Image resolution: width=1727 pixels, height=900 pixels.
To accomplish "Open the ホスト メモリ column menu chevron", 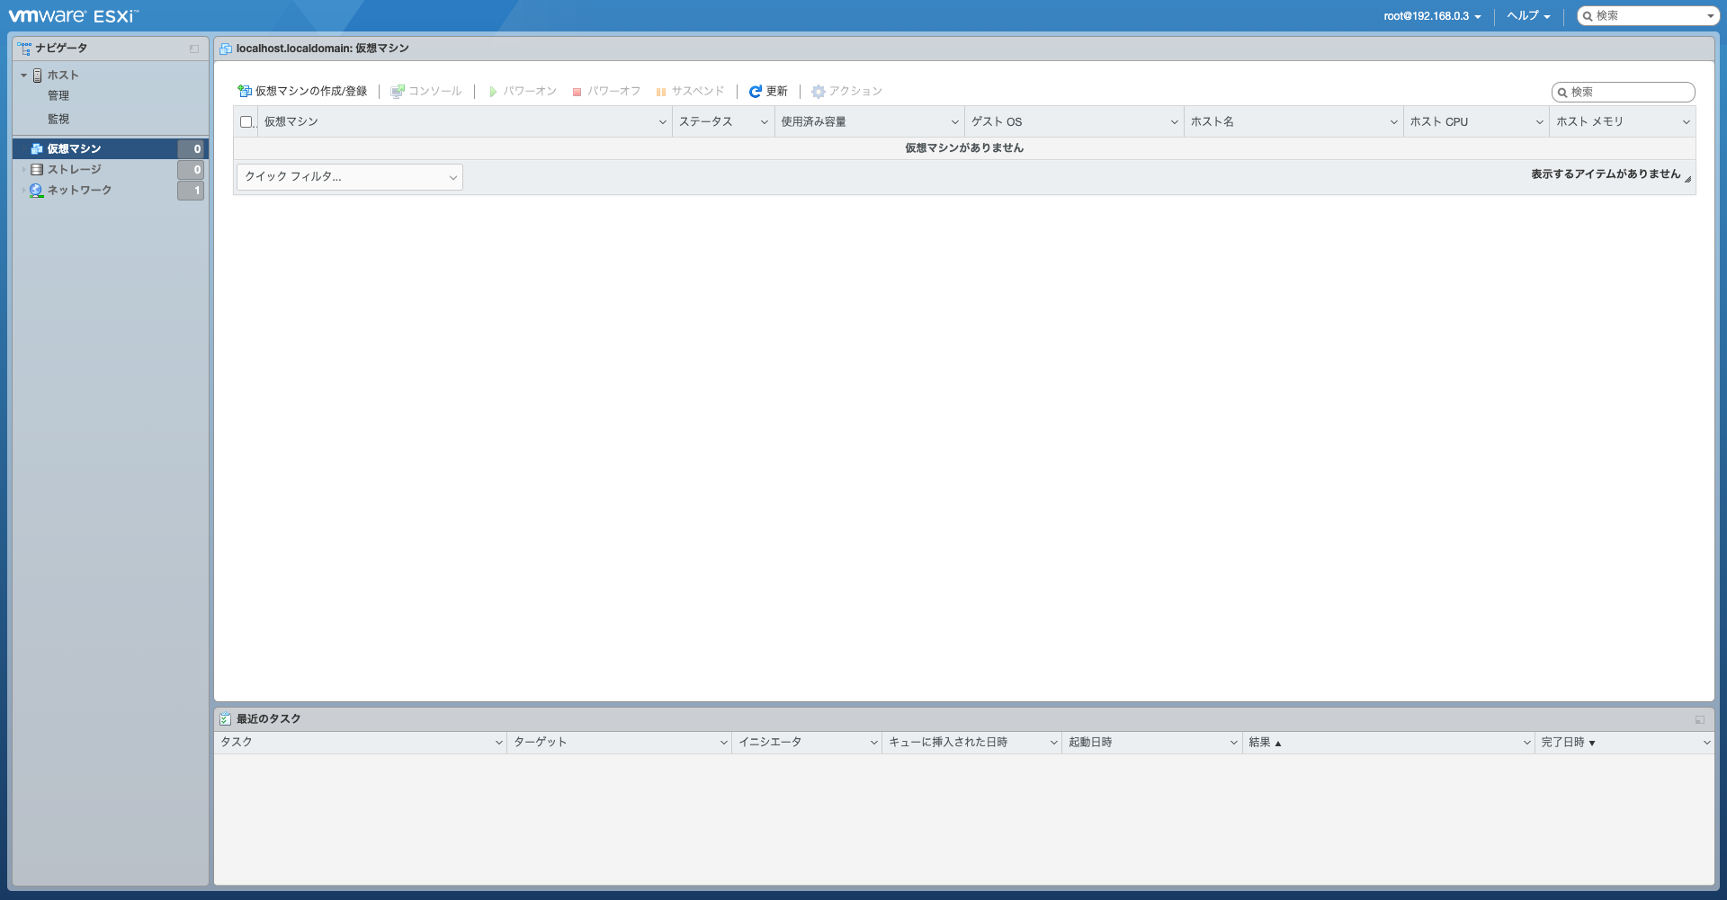I will 1687,122.
